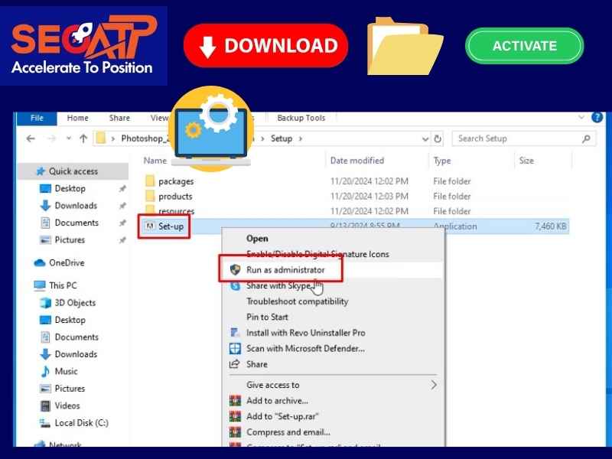
Task: Click the Revo Uninstaller Pro icon in context menu
Action: click(x=236, y=333)
